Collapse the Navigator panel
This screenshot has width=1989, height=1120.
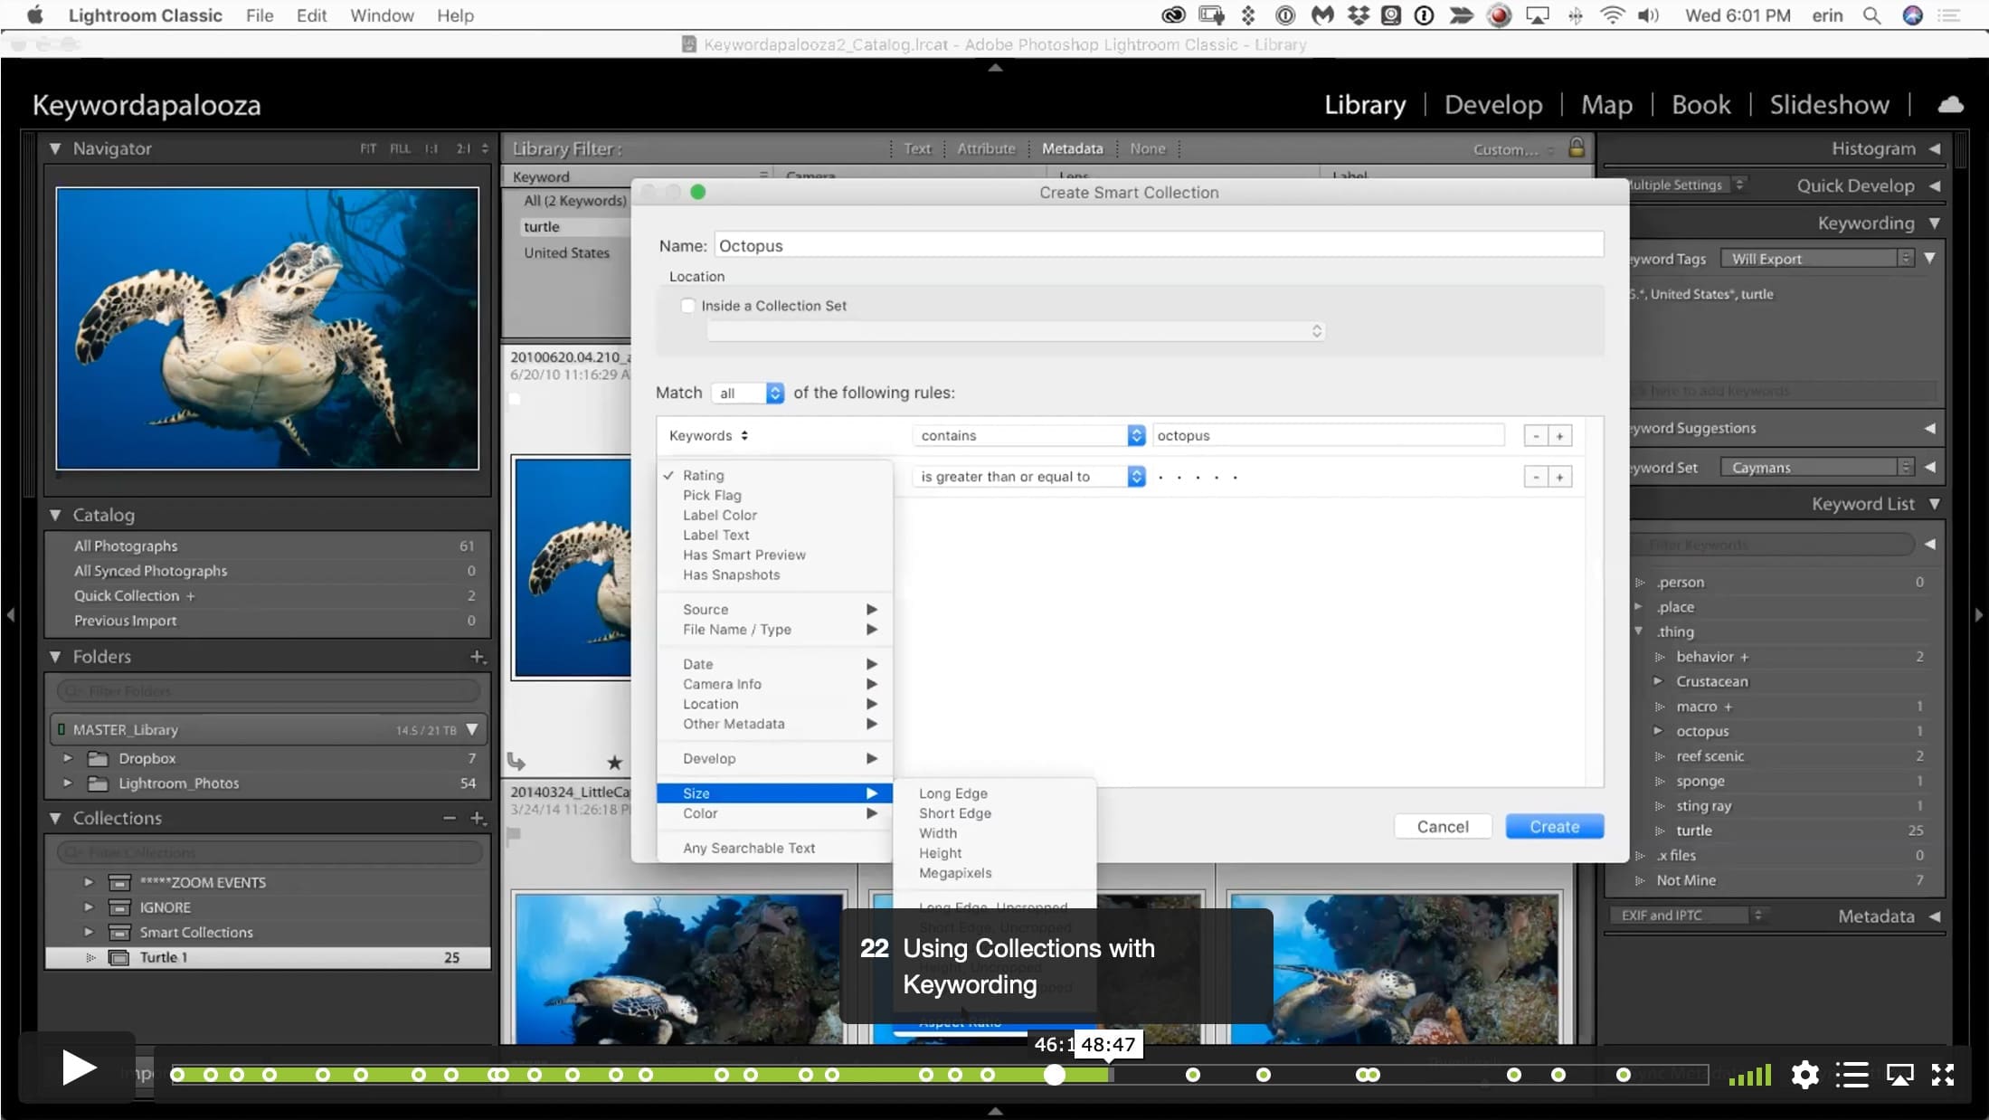55,148
